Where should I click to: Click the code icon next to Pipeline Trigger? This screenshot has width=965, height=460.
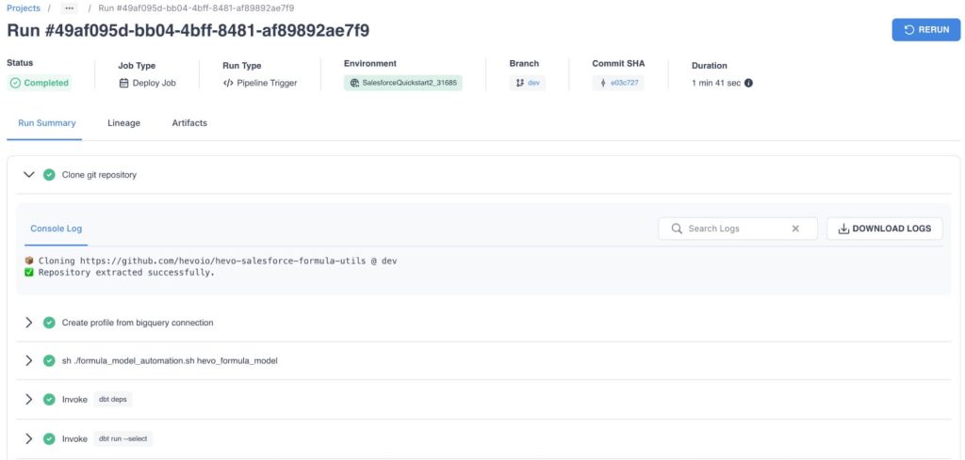click(227, 83)
